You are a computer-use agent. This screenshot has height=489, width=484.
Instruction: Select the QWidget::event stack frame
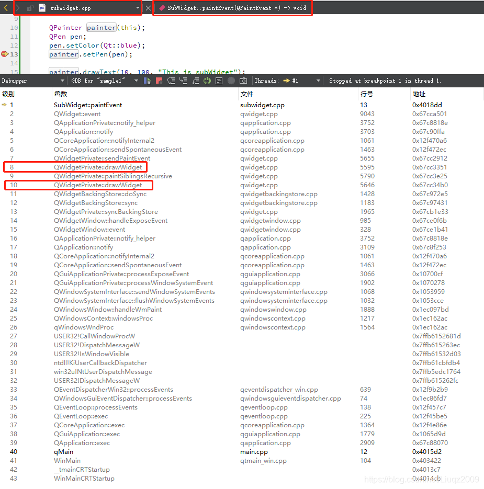(242, 114)
